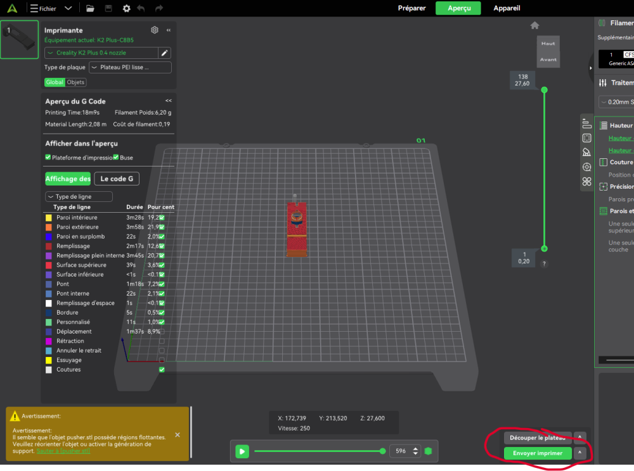The image size is (634, 471).
Task: Open the settings gear in top toolbar
Action: [x=127, y=8]
